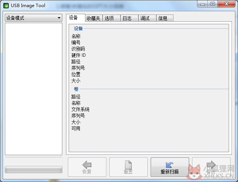The width and height of the screenshot is (238, 182).
Task: Select the 文件系统 label in volume info
Action: (80, 109)
